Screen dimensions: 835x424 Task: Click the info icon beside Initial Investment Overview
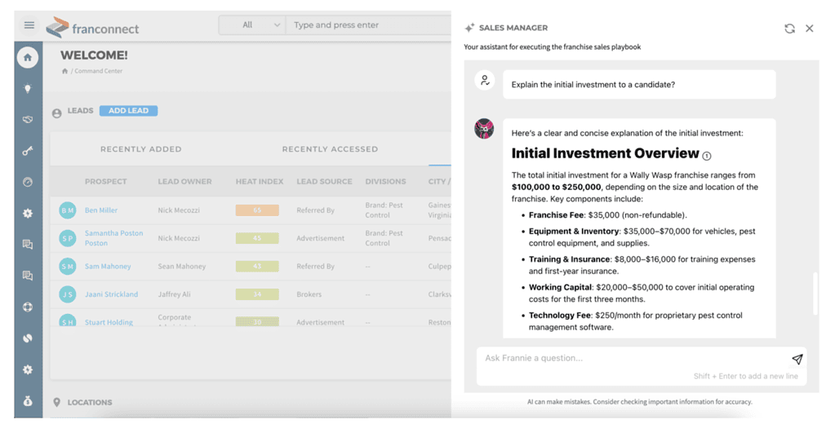coord(707,156)
